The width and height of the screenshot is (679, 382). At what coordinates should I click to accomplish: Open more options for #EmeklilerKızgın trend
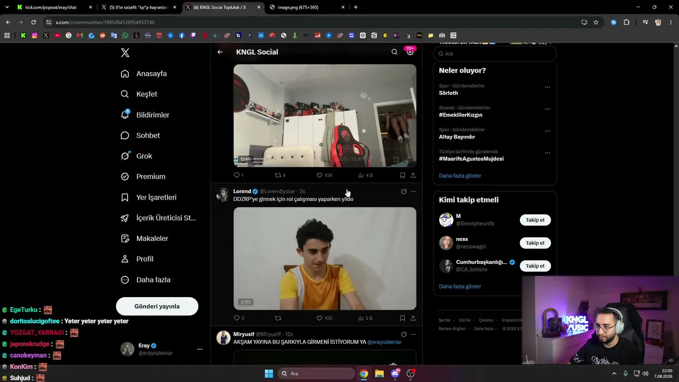click(547, 109)
